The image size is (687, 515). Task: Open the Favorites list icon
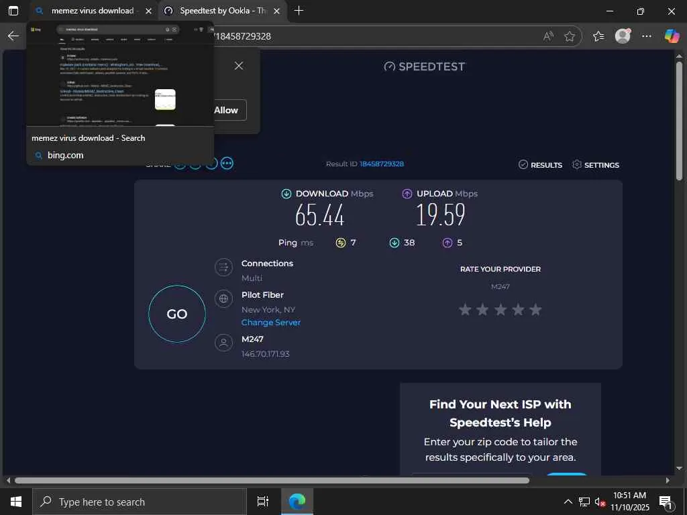[598, 36]
